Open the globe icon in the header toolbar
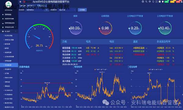Viewport: 183px width, 110px height. tap(143, 2)
